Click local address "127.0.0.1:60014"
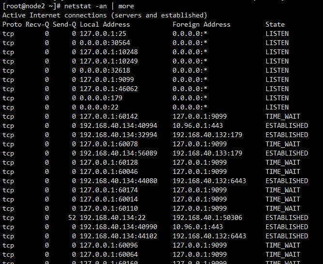This screenshot has width=323, height=264. 109,200
